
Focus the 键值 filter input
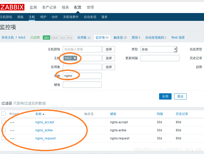pos(82,85)
